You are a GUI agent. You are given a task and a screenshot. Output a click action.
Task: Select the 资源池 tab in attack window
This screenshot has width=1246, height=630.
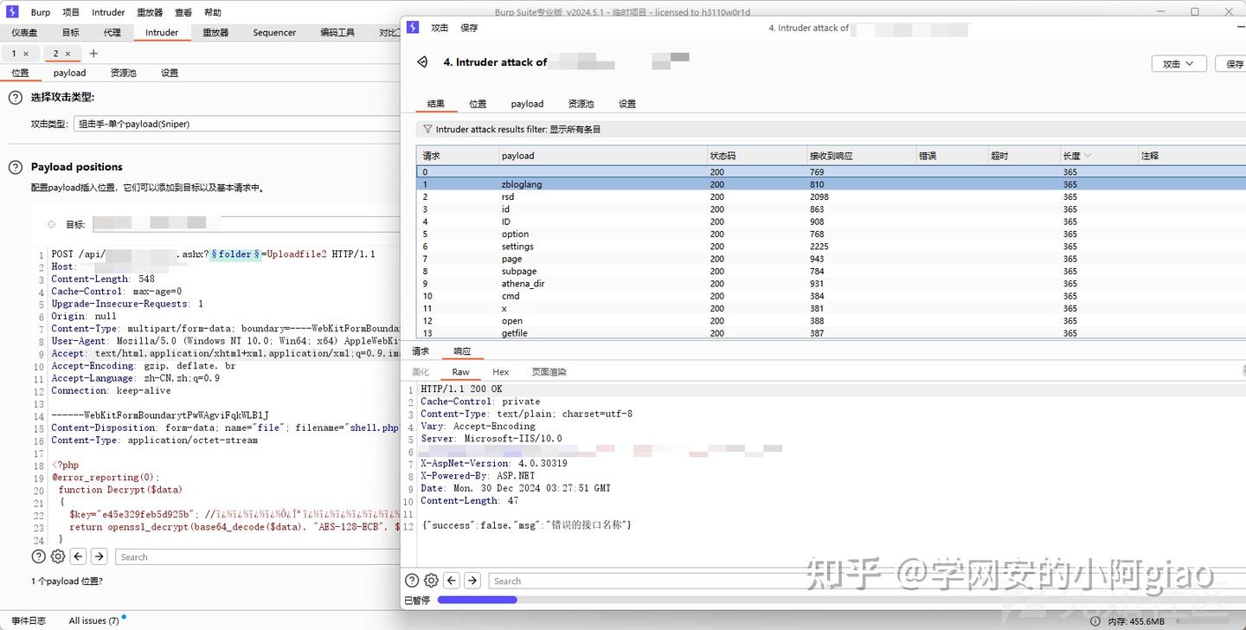tap(581, 104)
